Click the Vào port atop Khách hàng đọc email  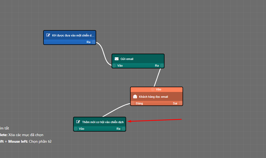[153, 89]
